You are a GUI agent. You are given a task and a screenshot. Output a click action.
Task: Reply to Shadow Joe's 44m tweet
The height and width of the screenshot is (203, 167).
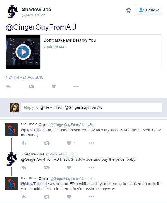click(24, 167)
